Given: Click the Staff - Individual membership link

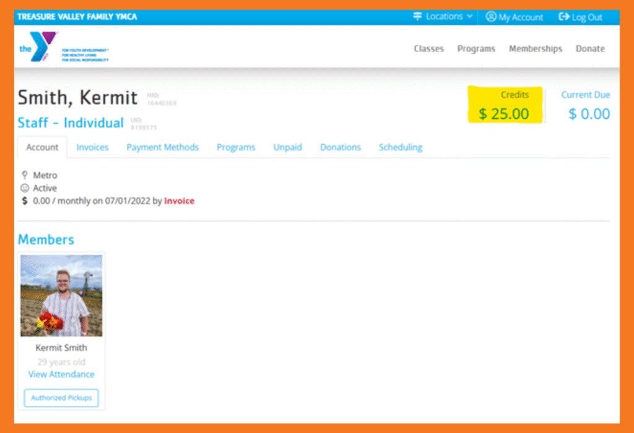Looking at the screenshot, I should click(71, 123).
